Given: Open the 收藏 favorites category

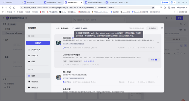Looking at the screenshot, I should (x=38, y=62).
